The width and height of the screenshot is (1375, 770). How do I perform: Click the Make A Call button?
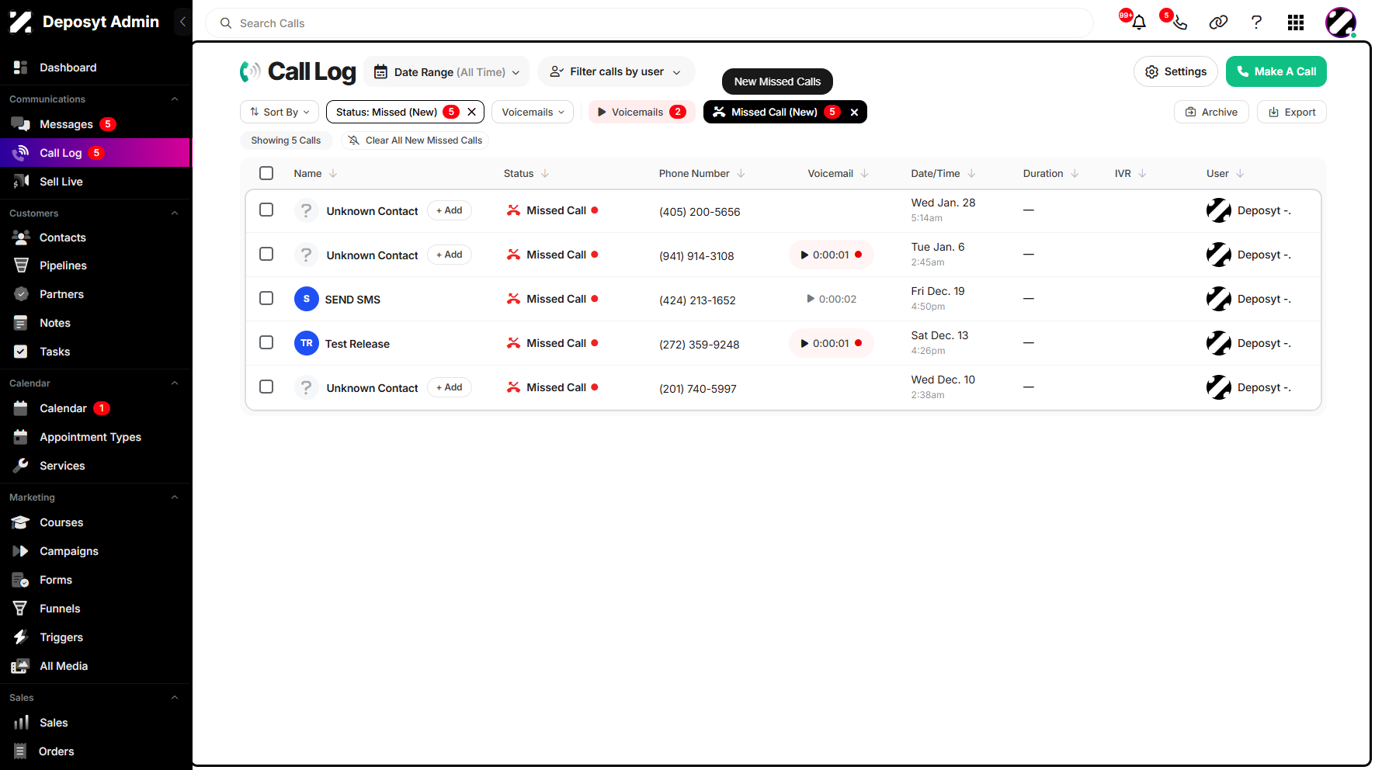(x=1276, y=71)
